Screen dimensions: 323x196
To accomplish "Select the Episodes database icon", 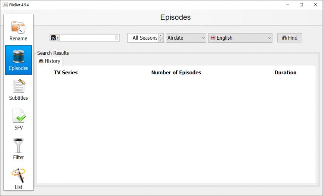I will pos(18,60).
